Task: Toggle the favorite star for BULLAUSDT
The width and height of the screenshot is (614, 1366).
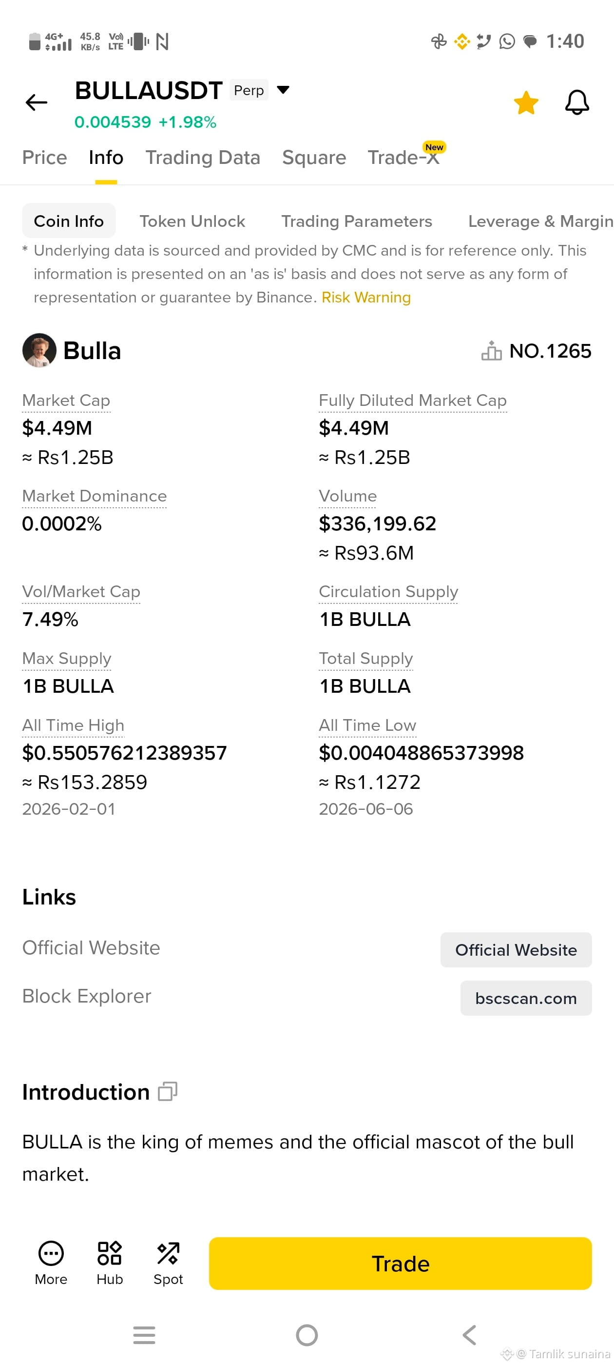Action: pyautogui.click(x=525, y=103)
